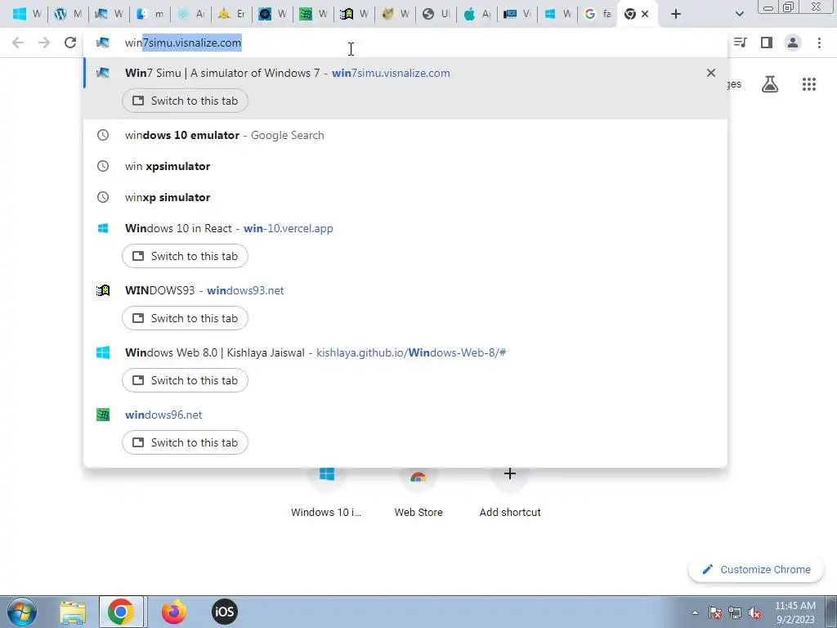Viewport: 837px width, 628px height.
Task: Open the Windows 10 i... shortcut
Action: pos(326,494)
